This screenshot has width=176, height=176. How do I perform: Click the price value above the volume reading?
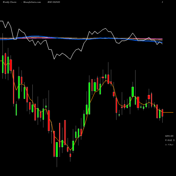(169, 136)
